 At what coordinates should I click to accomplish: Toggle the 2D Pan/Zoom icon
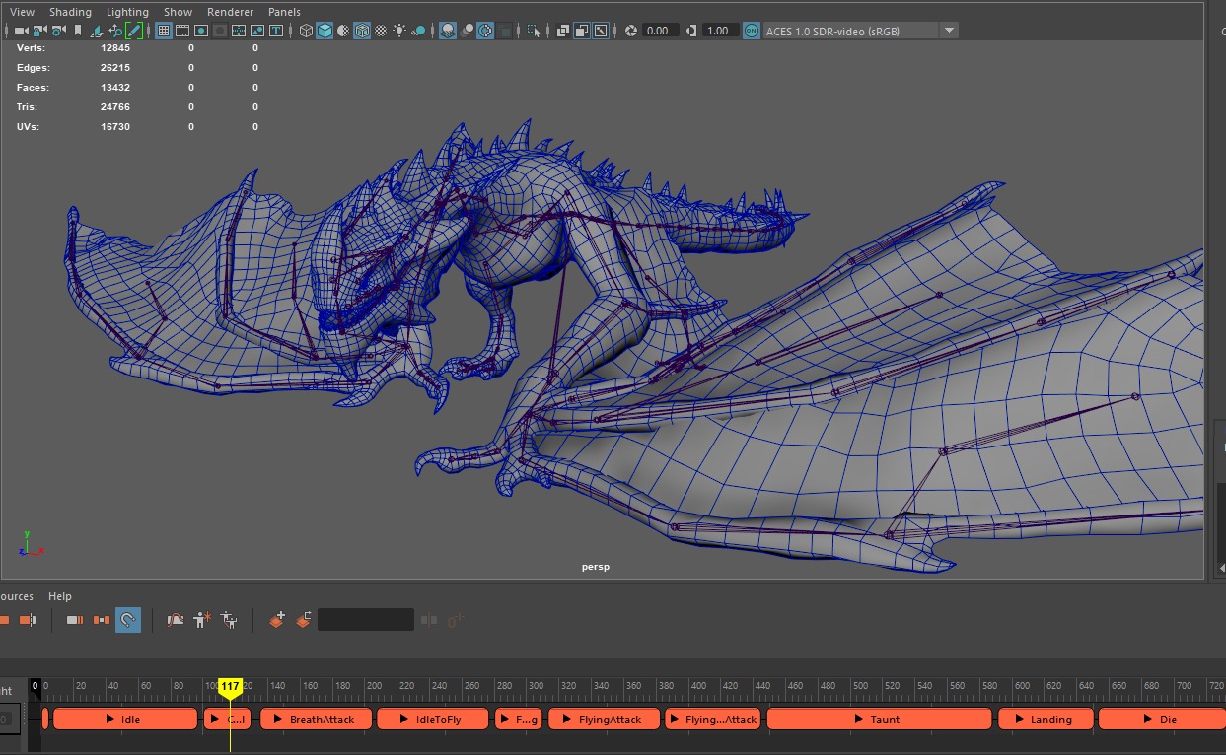115,31
